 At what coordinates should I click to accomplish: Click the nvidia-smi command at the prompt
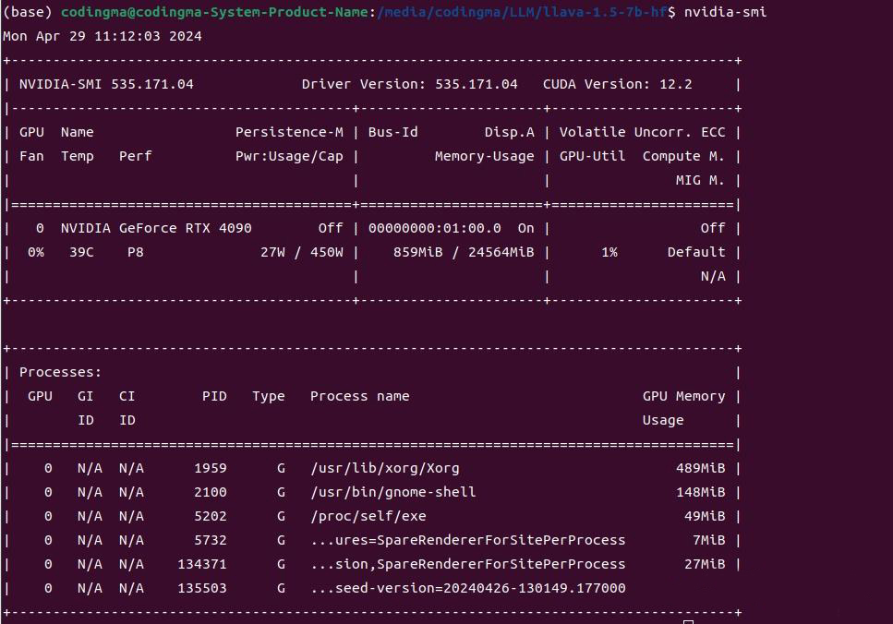pyautogui.click(x=725, y=12)
